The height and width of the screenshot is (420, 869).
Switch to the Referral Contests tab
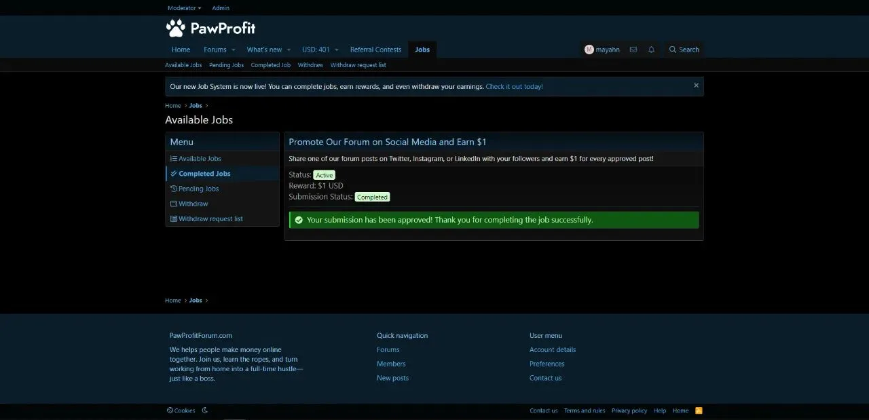(x=375, y=50)
